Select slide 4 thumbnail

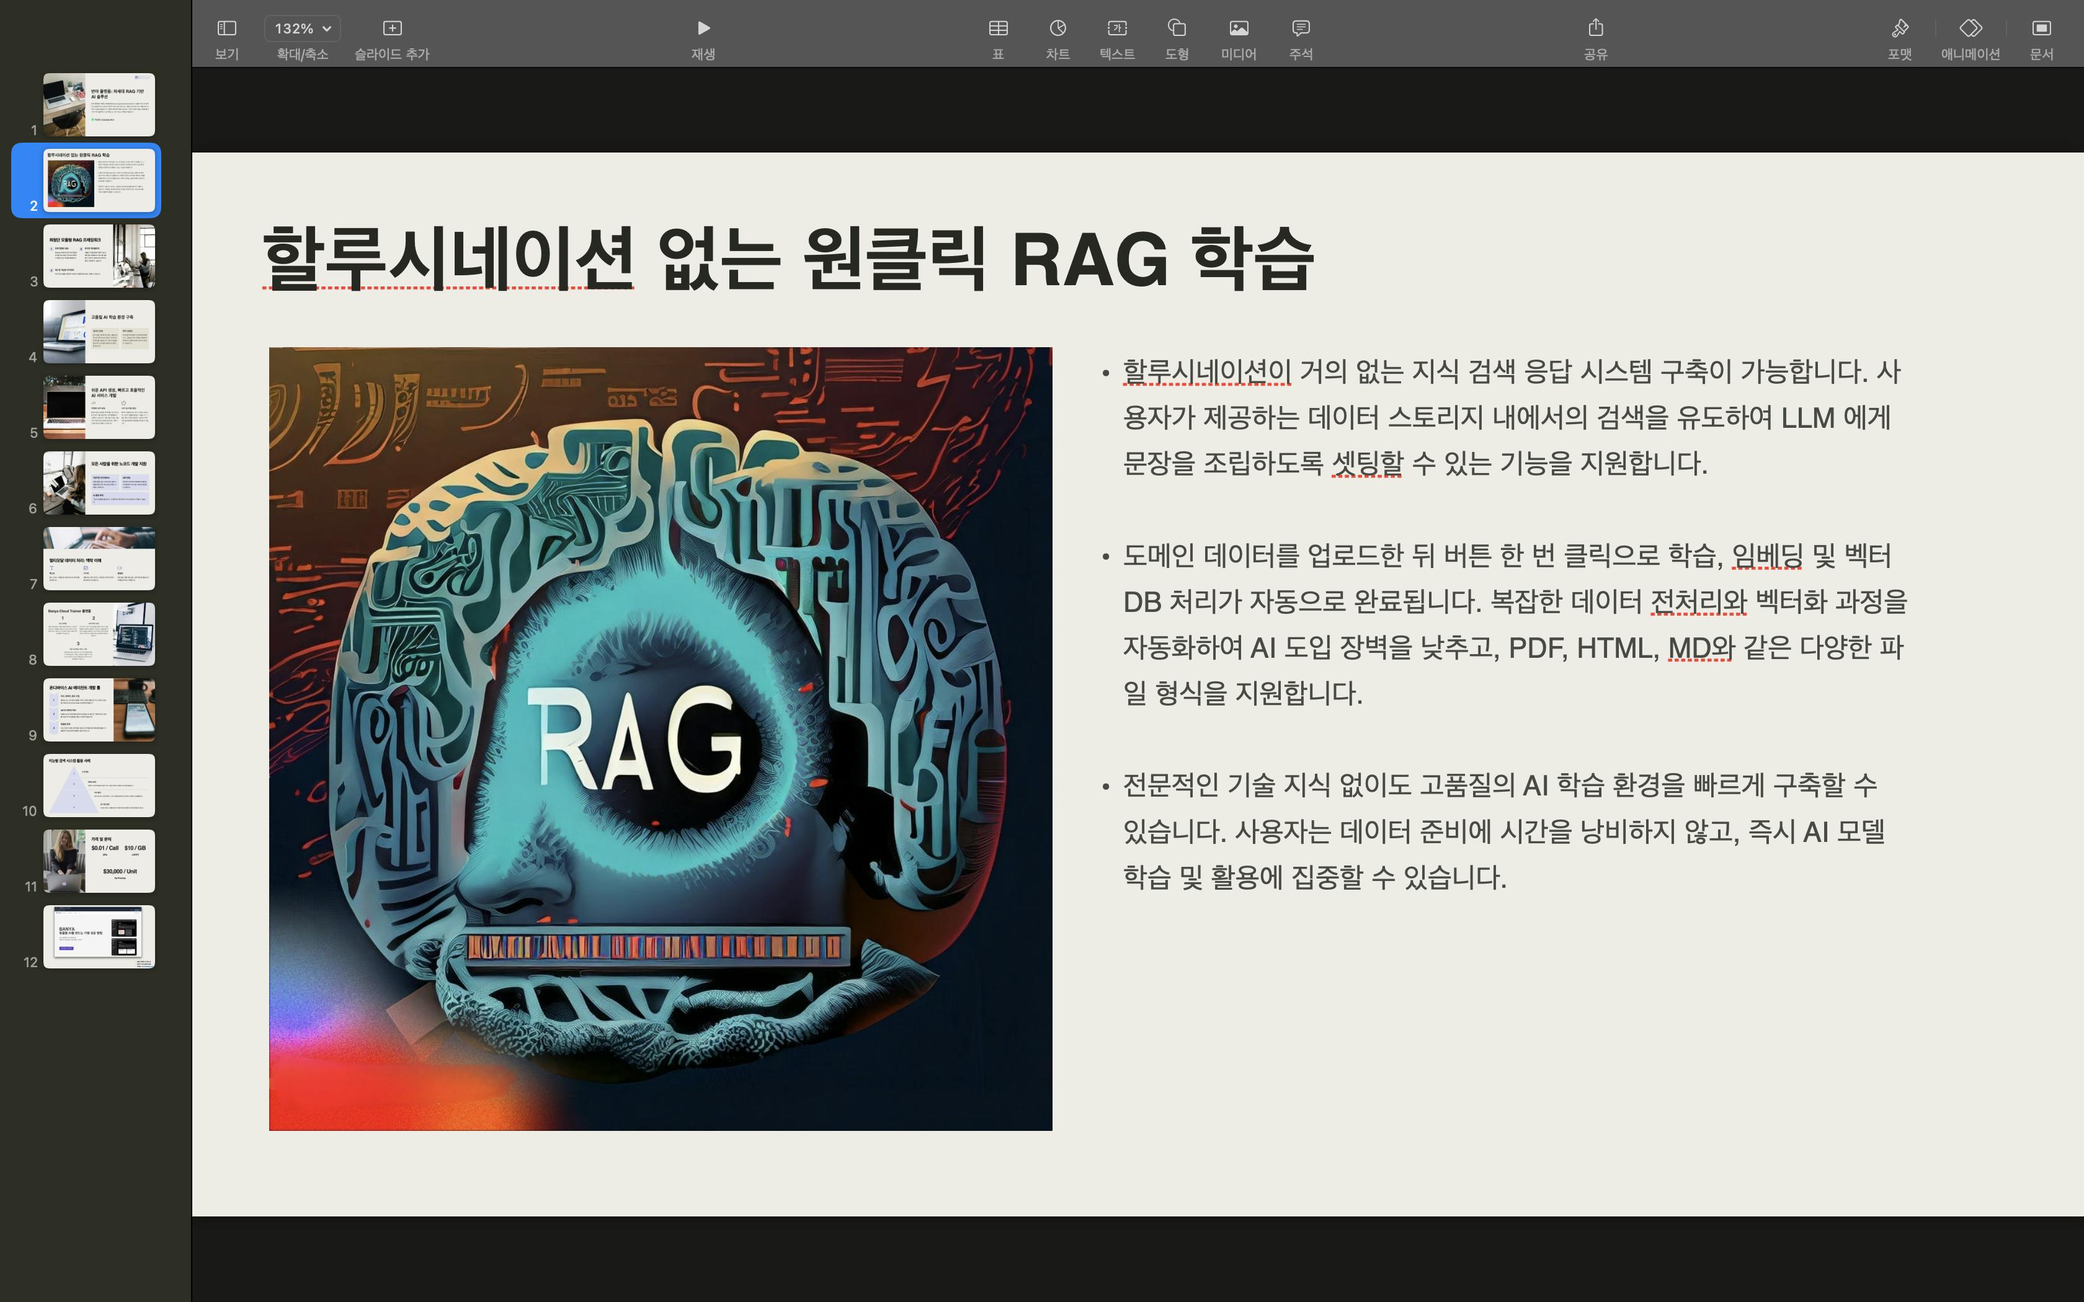99,332
